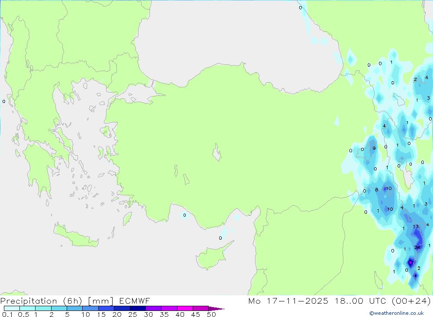Click the '0.1' legend scale label
This screenshot has width=433, height=317.
tap(7, 314)
